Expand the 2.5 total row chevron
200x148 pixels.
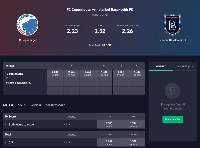(x=6, y=143)
